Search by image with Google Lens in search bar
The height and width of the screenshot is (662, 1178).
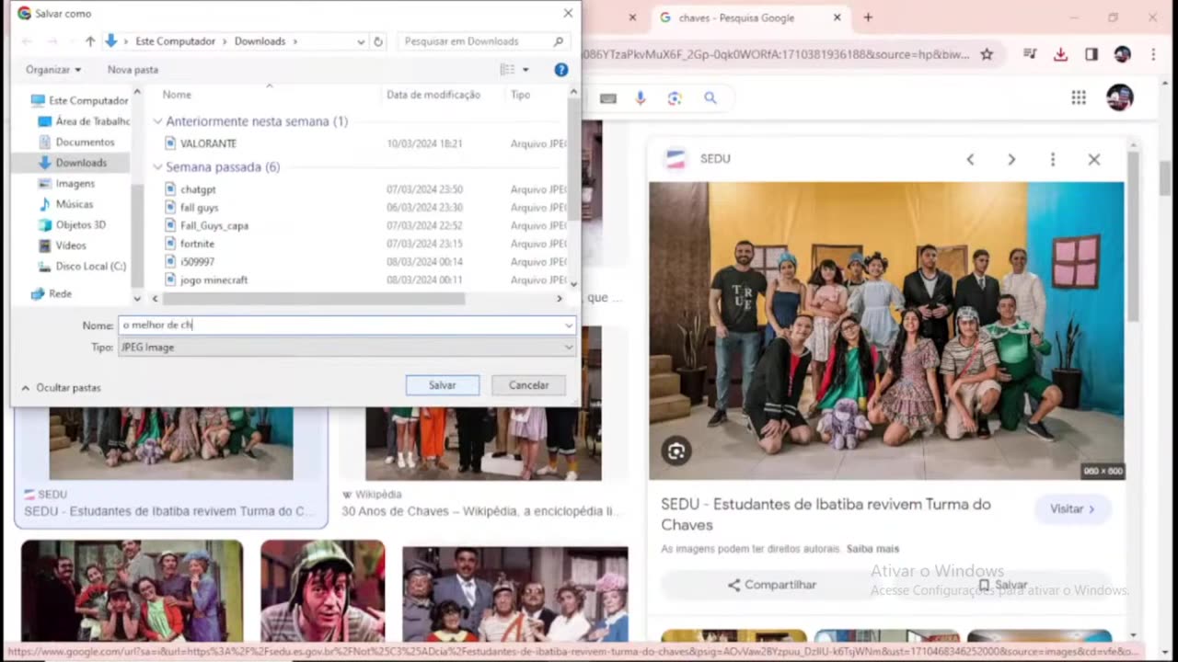coord(675,98)
